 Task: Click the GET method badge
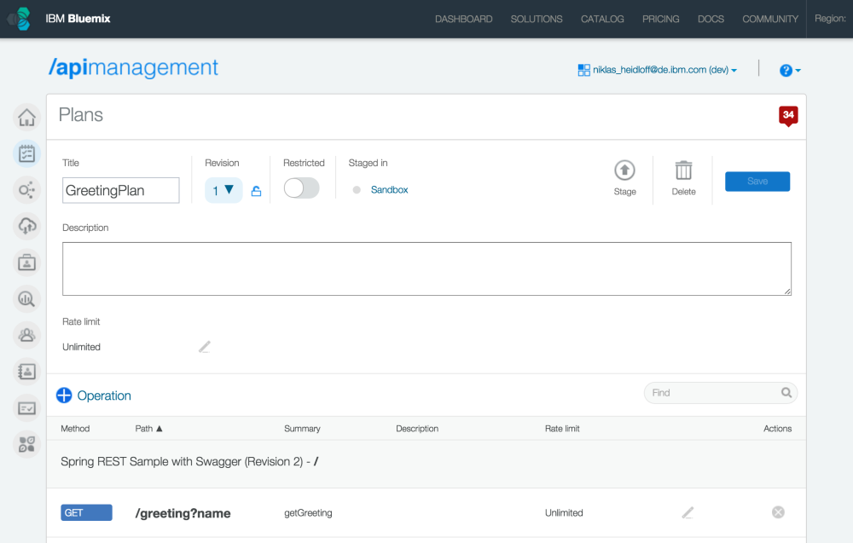86,512
